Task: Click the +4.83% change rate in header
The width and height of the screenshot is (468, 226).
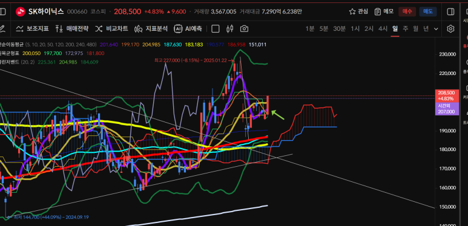Action: point(154,12)
